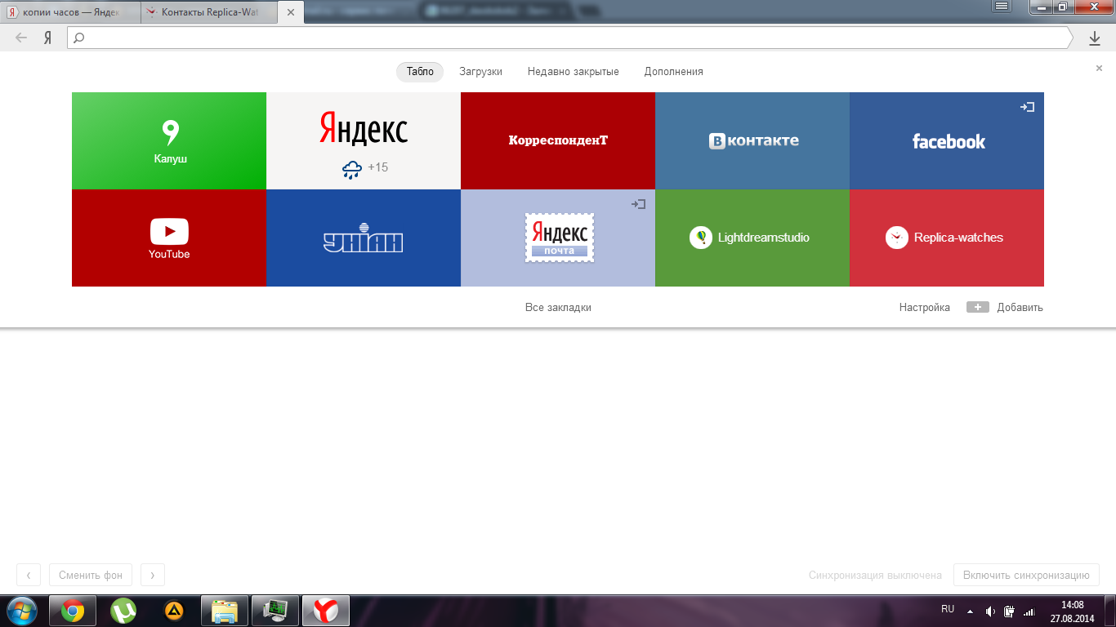Click Включить синхронизацию button
This screenshot has width=1116, height=627.
1026,575
